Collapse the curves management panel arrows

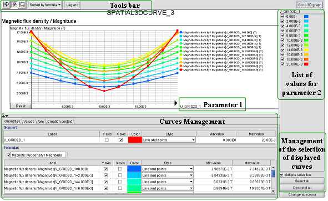(5, 115)
